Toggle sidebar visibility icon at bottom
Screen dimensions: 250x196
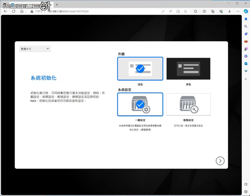tap(246, 184)
